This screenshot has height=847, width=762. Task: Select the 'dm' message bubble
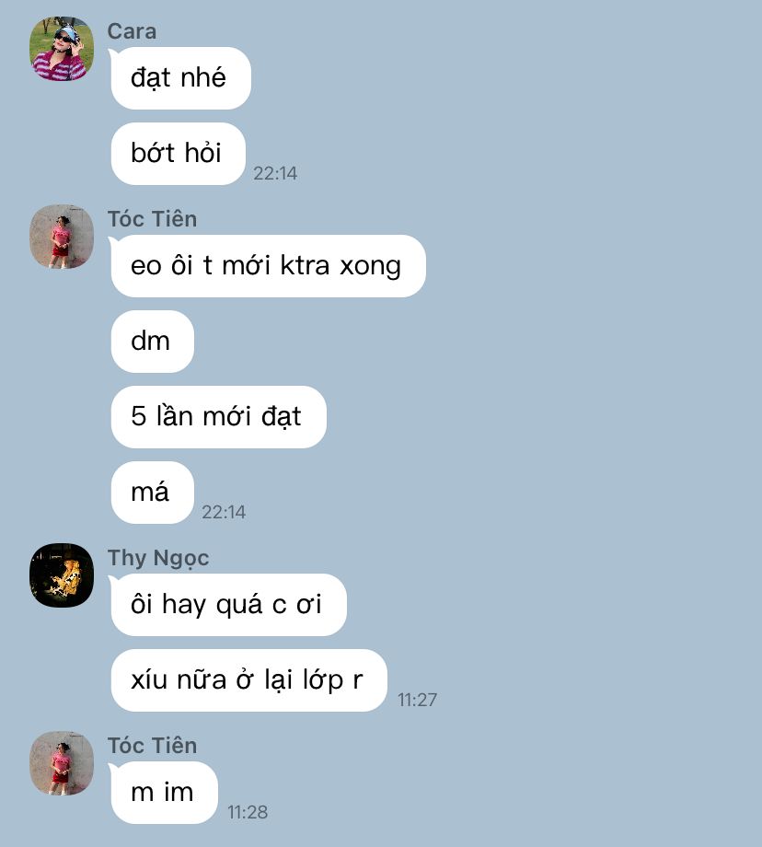152,342
